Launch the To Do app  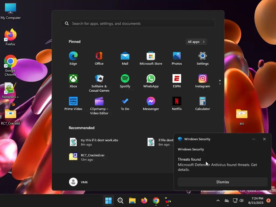(x=125, y=104)
